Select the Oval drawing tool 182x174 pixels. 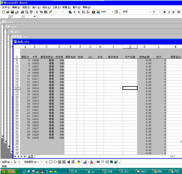coord(55,162)
